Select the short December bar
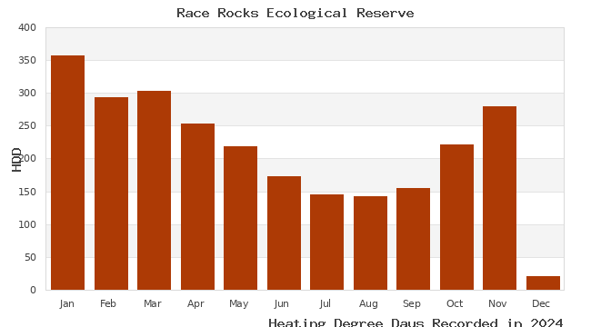The width and height of the screenshot is (591, 327). tap(543, 282)
